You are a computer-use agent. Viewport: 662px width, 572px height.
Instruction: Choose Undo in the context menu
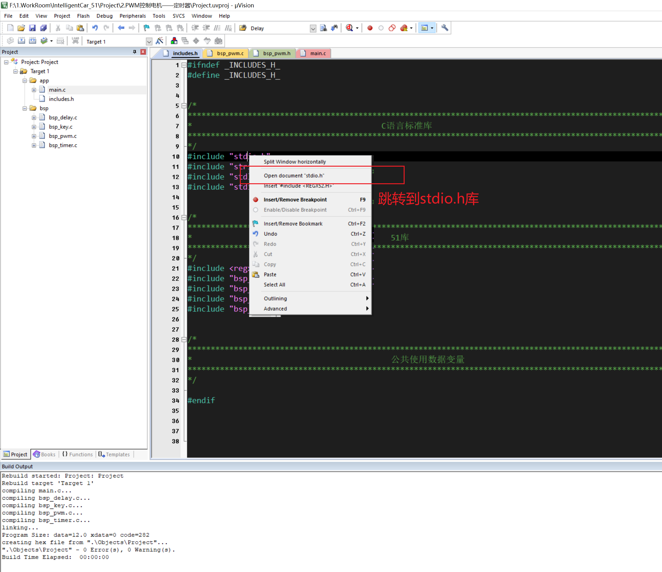(x=310, y=234)
